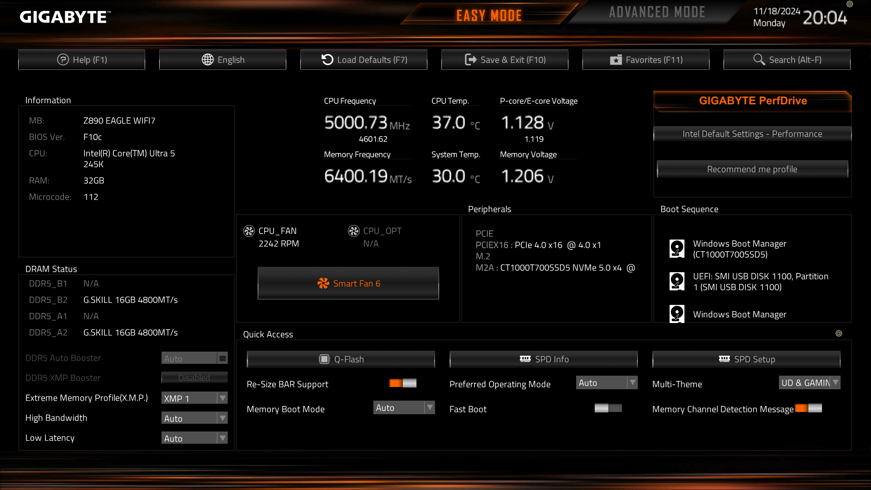Switch to Advanced Mode tab
The width and height of the screenshot is (871, 490).
[x=657, y=13]
